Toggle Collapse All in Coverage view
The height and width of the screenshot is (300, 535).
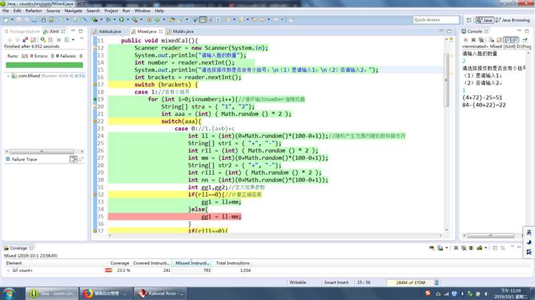tap(495, 248)
